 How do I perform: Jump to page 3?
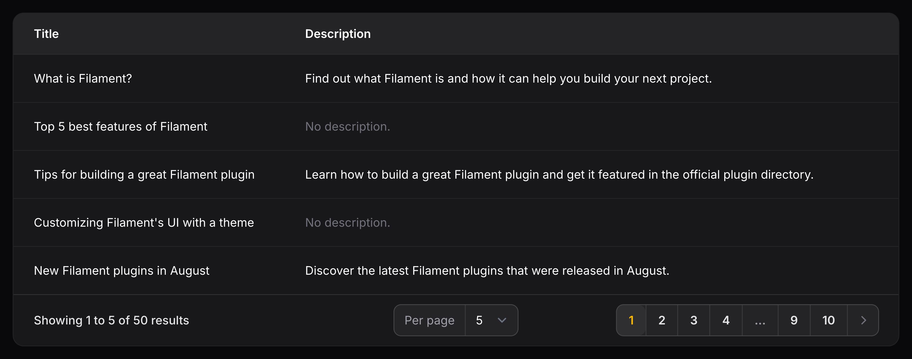point(694,320)
